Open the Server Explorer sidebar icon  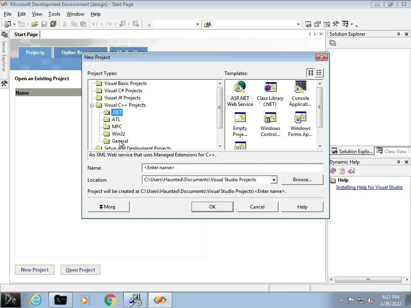click(x=4, y=34)
